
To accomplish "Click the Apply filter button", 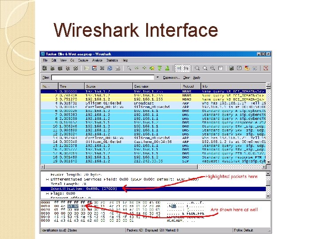I will pos(197,77).
